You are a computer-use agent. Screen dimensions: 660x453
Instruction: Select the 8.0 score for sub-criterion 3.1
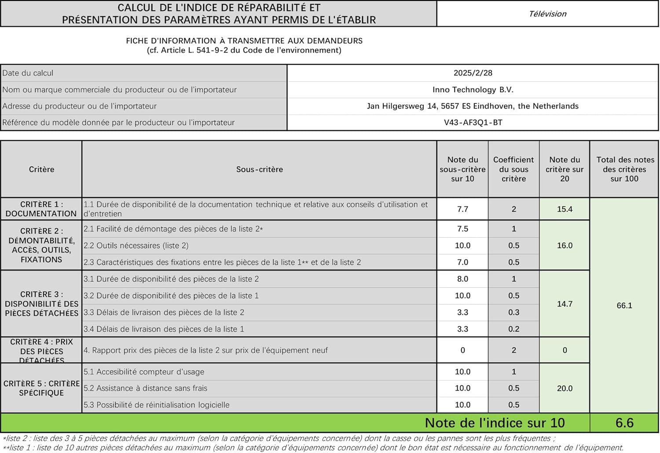[462, 279]
